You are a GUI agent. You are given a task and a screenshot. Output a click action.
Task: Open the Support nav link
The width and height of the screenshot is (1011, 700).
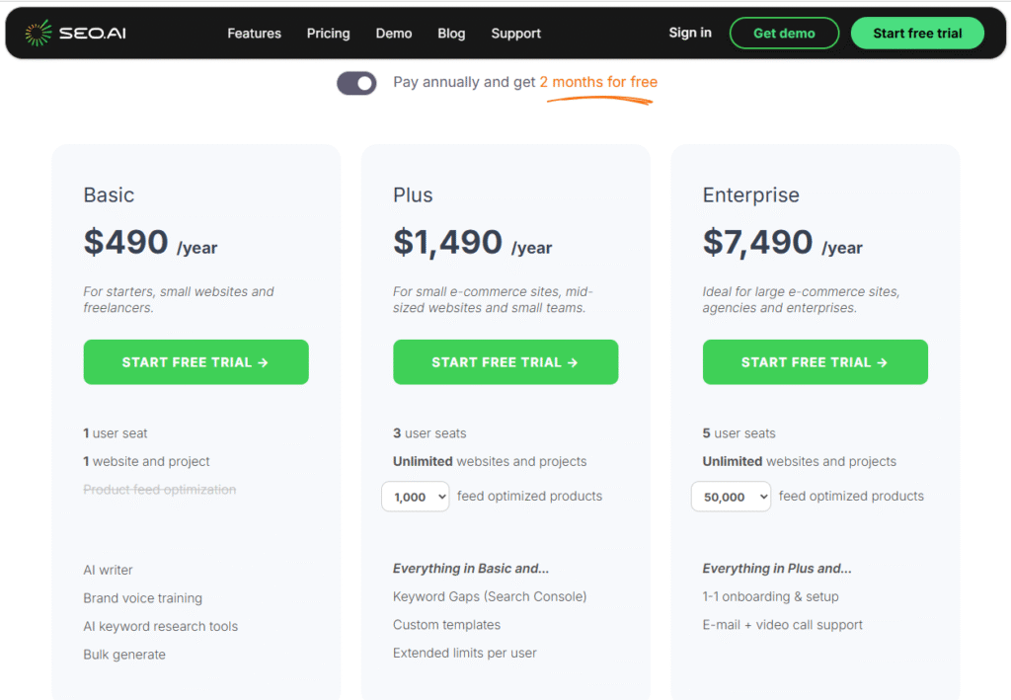coord(515,34)
